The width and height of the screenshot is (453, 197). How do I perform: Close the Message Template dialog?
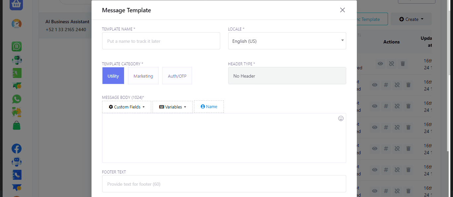tap(343, 10)
